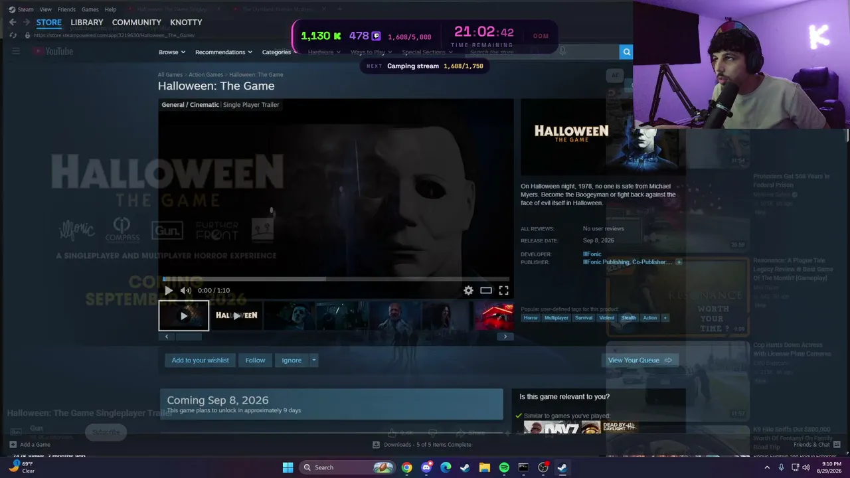Click Add a Game in Steam footer

[30, 445]
